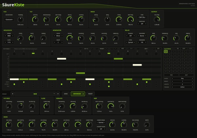The width and height of the screenshot is (197, 138).
Task: Open the Chain selector showing Stay
Action: coord(182,78)
